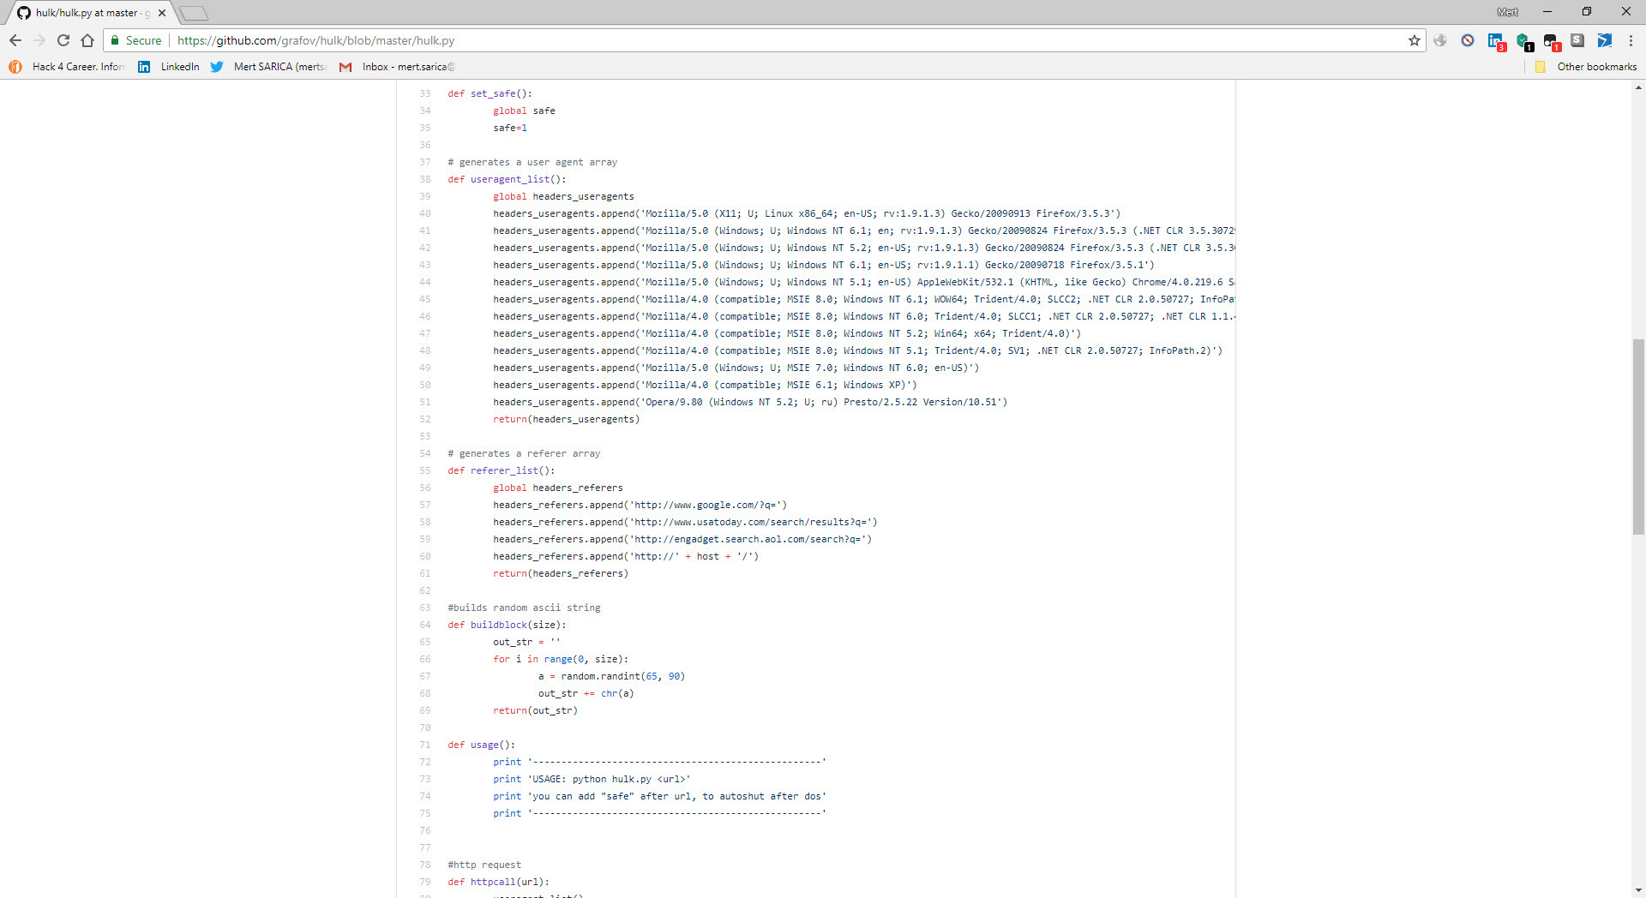Screen dimensions: 1646x898
Task: Open a new browser tab
Action: pyautogui.click(x=194, y=13)
